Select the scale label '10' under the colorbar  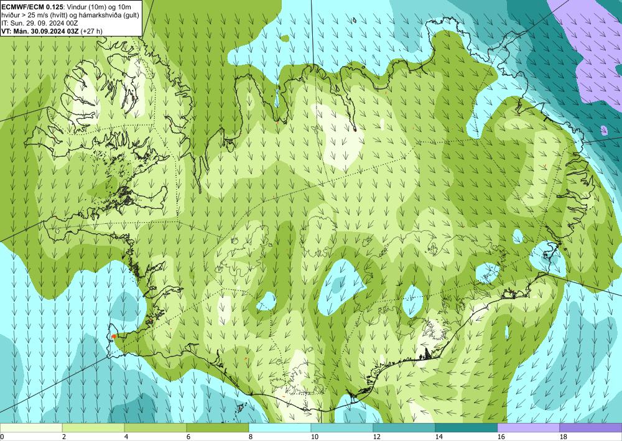(x=315, y=437)
